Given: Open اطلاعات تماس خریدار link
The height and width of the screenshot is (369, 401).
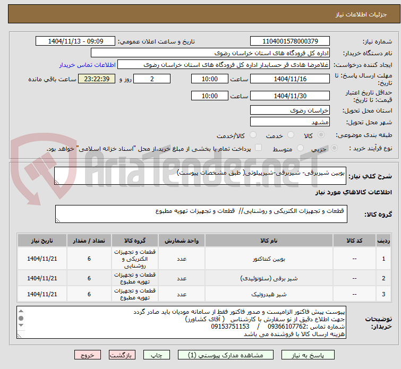Looking at the screenshot, I should tap(88, 65).
